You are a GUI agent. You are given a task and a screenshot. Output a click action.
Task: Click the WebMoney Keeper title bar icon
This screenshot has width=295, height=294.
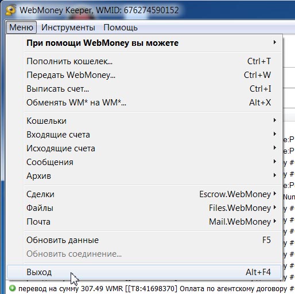pyautogui.click(x=11, y=10)
